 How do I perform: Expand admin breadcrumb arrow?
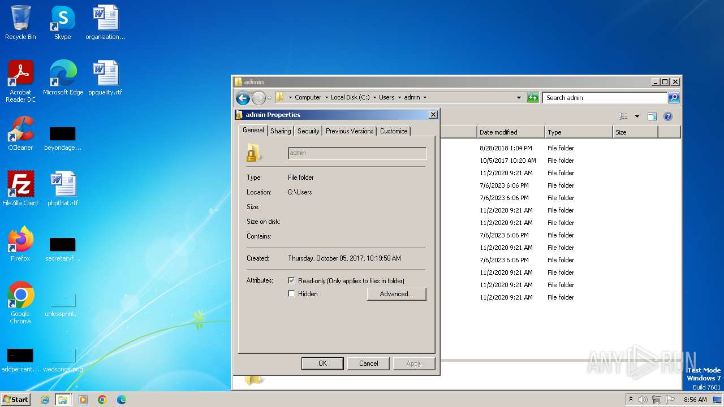425,97
